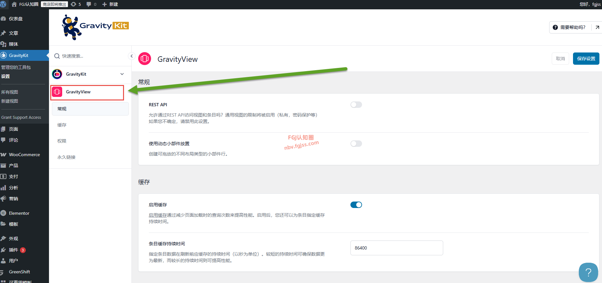This screenshot has height=283, width=602.
Task: Open the FGJ认知圈 site home link
Action: click(x=25, y=4)
